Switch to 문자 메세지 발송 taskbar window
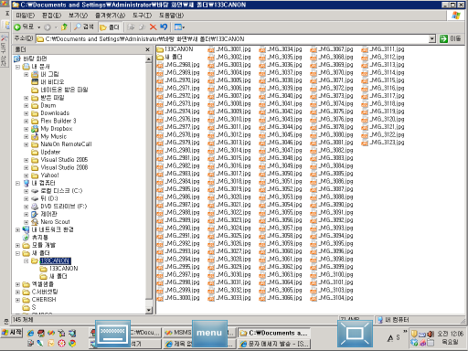This screenshot has width=468, height=351. [x=274, y=344]
